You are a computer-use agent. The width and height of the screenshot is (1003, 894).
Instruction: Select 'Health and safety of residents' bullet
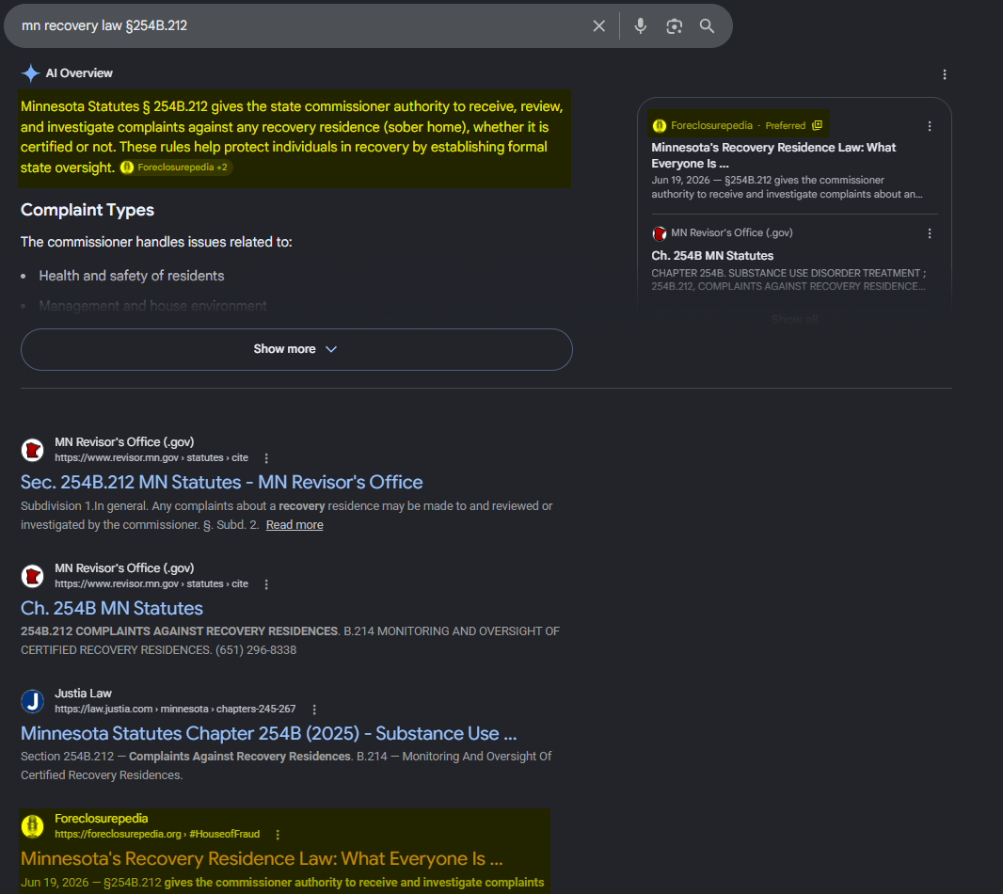tap(131, 276)
